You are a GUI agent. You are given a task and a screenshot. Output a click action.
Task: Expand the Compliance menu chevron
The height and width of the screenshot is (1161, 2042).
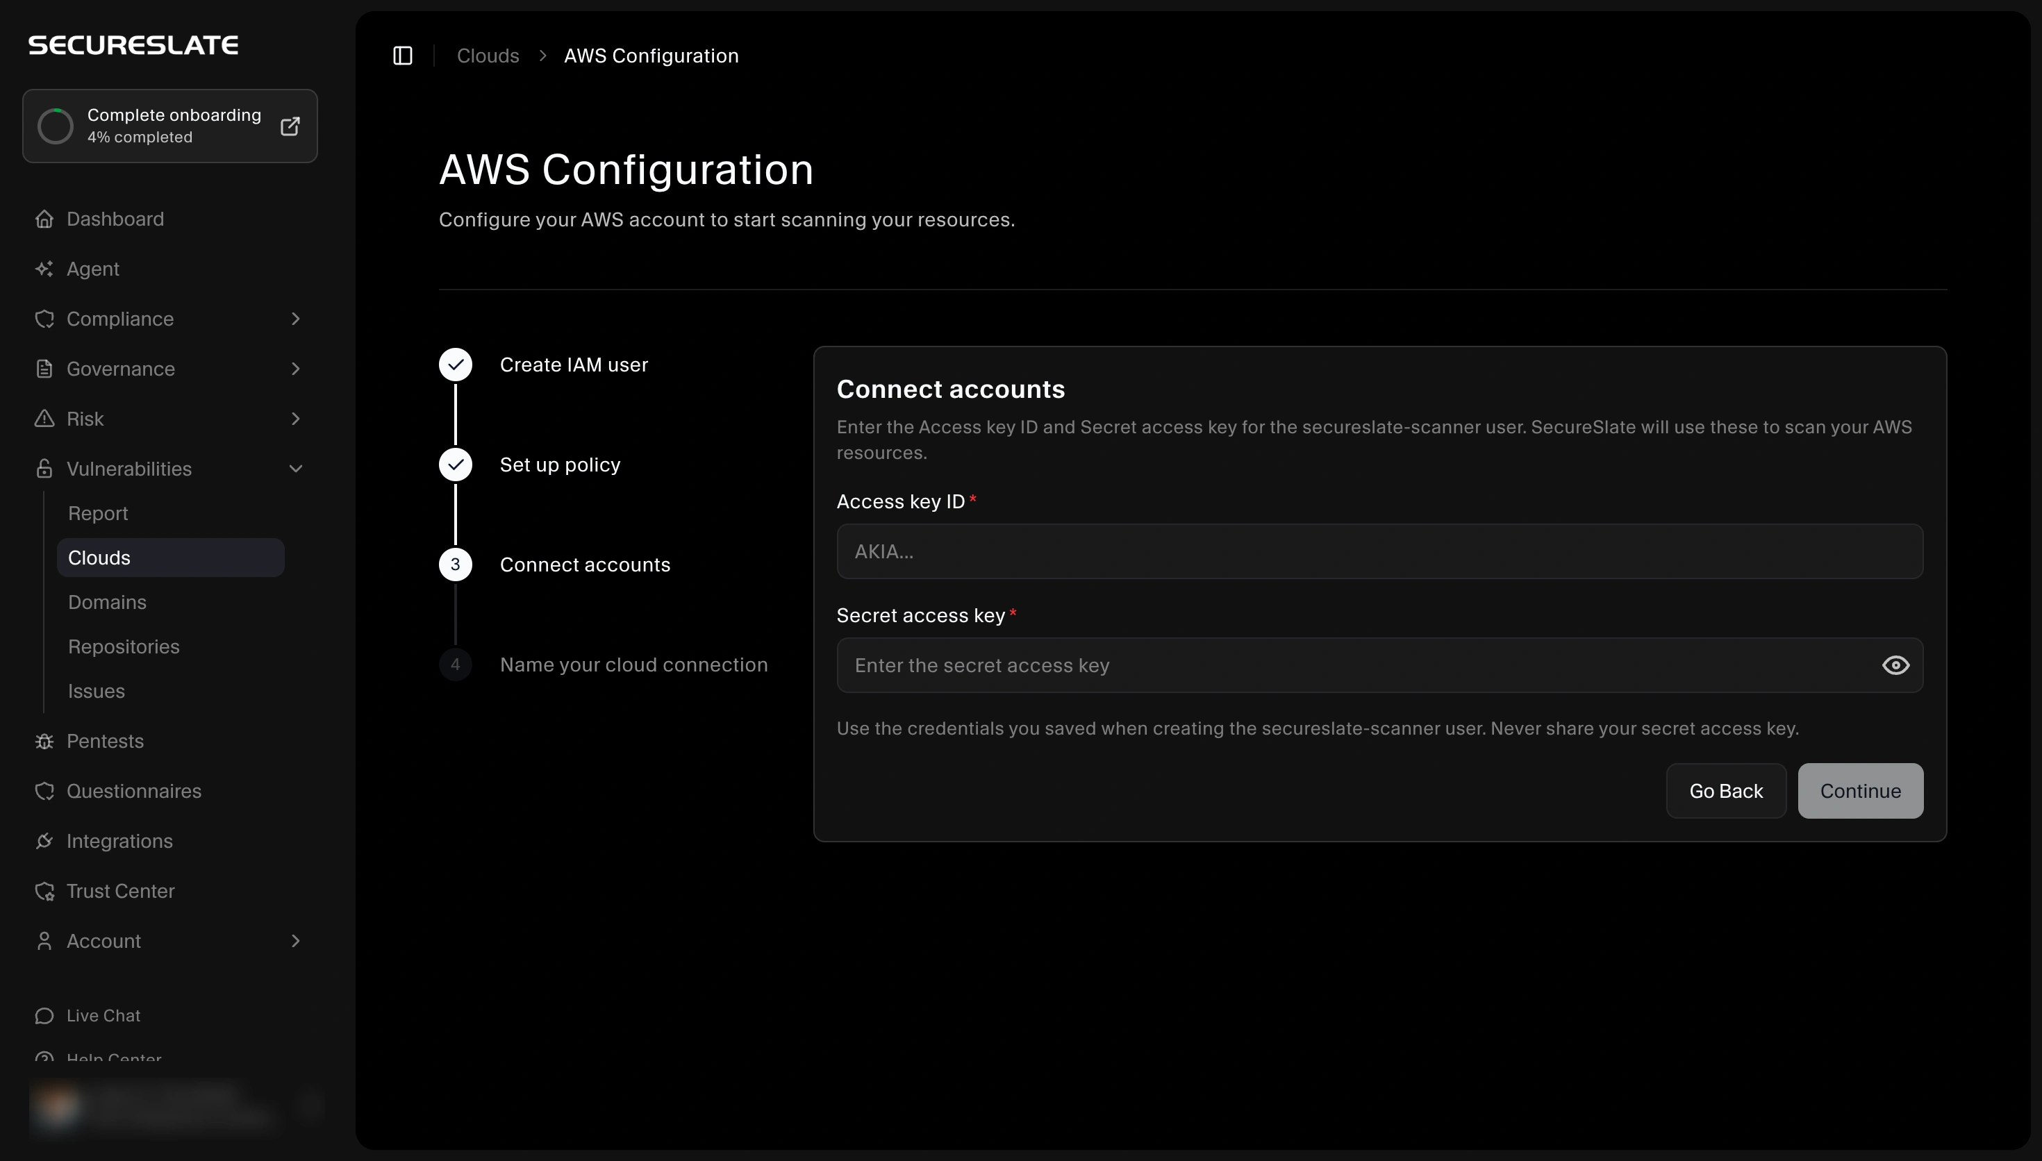tap(296, 319)
